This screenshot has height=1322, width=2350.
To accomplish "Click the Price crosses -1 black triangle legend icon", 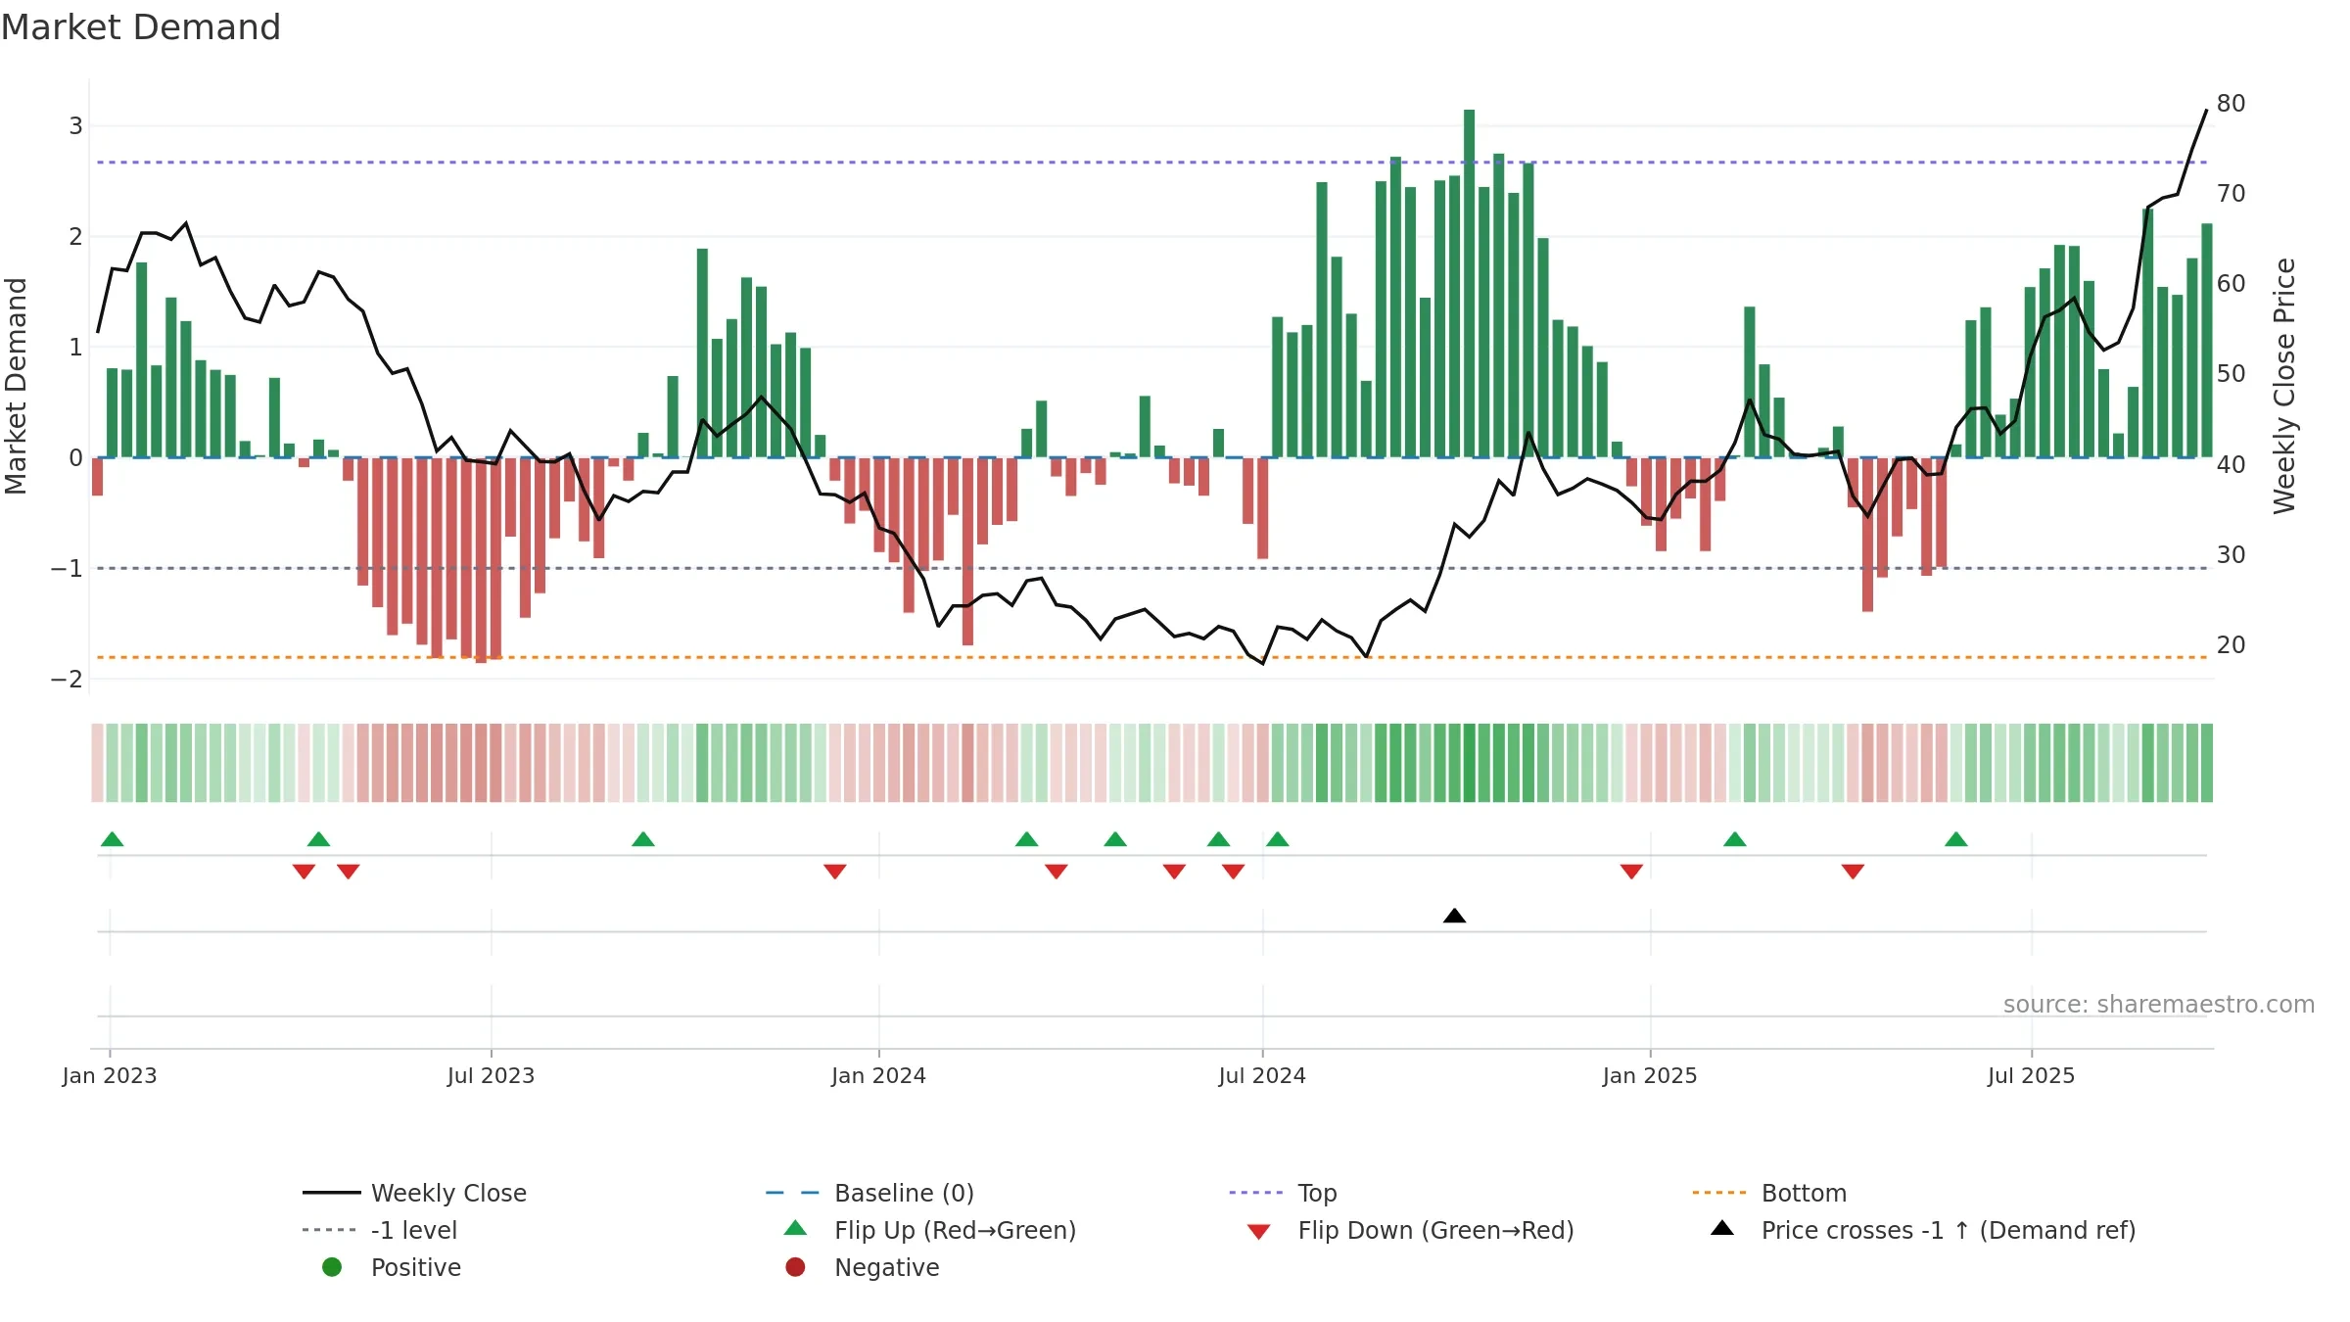I will (1722, 1228).
